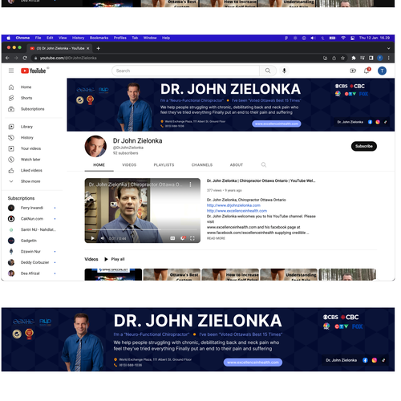
Task: Switch to the VIDEOS channel tab
Action: click(129, 165)
